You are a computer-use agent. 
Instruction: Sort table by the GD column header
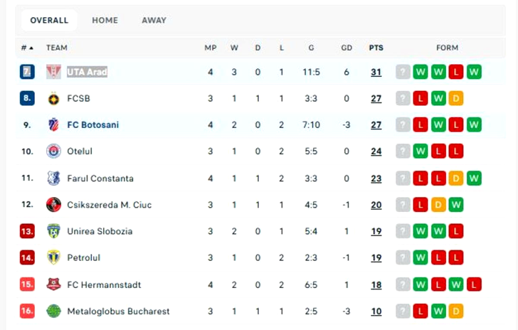coord(347,48)
